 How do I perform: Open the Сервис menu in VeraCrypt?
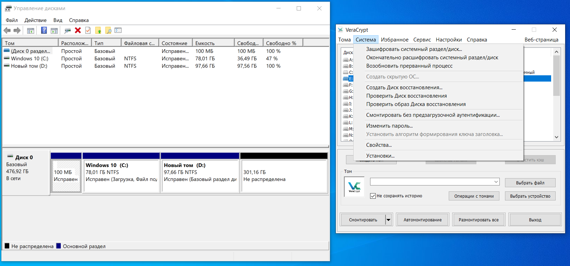point(422,40)
